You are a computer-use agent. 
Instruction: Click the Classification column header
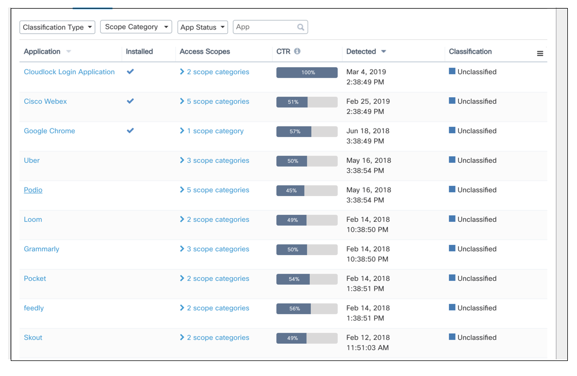click(x=470, y=52)
